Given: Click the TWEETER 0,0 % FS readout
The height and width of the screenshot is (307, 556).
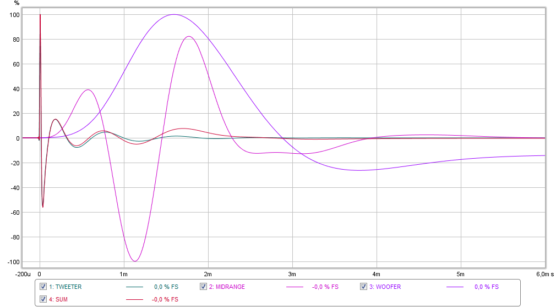Looking at the screenshot, I should 166,287.
